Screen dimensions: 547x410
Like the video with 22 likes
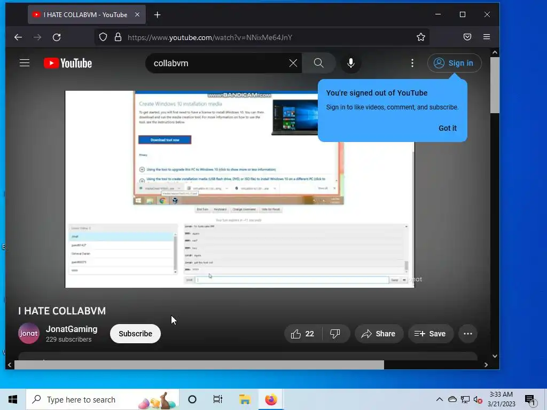pos(303,334)
